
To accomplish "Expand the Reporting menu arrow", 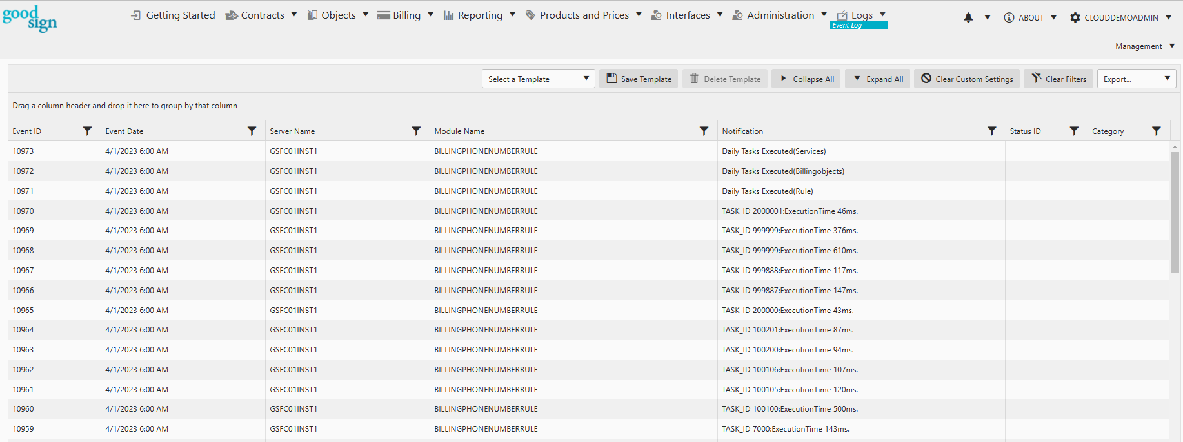I will pos(512,14).
